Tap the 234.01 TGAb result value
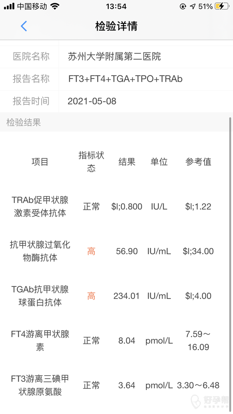 point(127,296)
